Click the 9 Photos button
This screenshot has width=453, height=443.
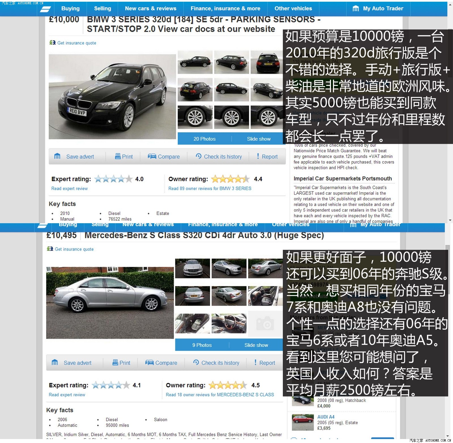point(202,345)
